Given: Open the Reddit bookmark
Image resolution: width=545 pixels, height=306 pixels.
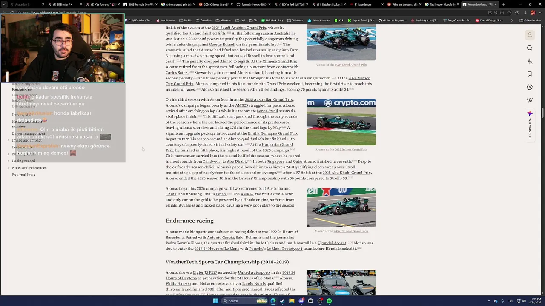Looking at the screenshot, I should click(x=185, y=20).
